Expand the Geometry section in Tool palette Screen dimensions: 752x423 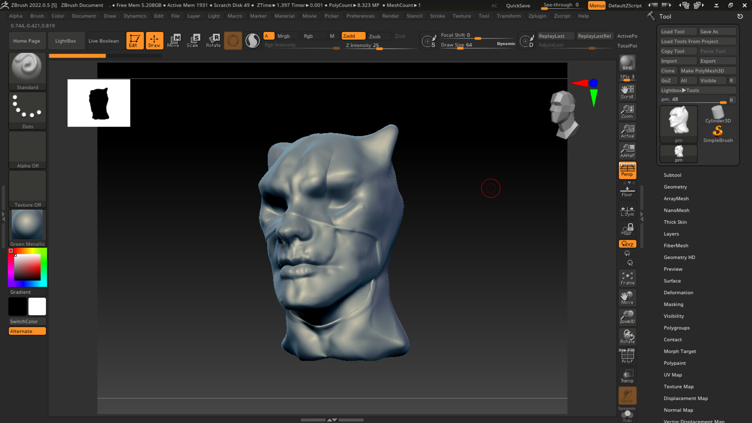[675, 187]
